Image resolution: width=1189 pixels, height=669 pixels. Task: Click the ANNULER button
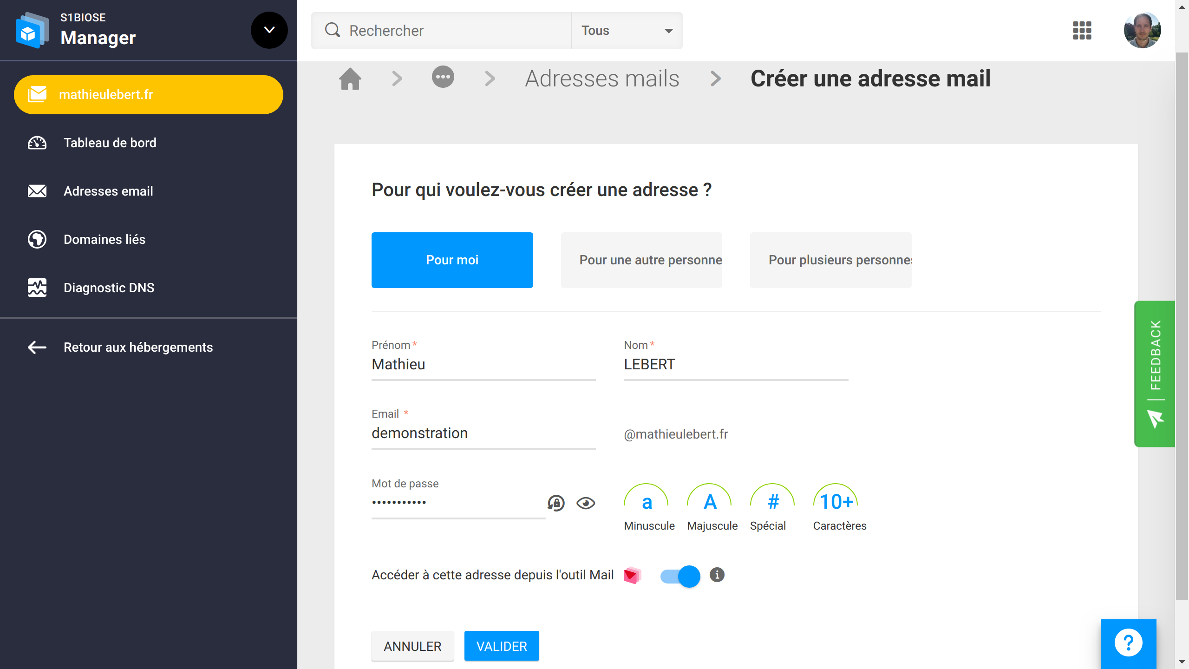[x=412, y=646]
